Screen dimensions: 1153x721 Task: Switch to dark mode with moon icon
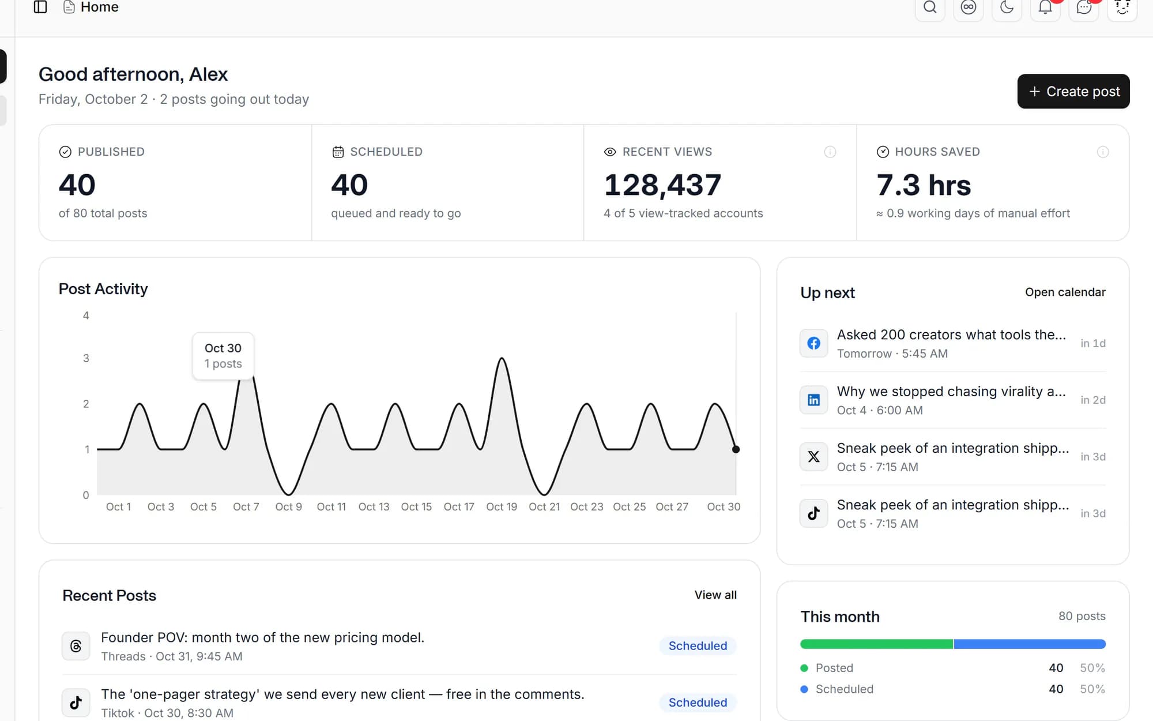point(1007,7)
